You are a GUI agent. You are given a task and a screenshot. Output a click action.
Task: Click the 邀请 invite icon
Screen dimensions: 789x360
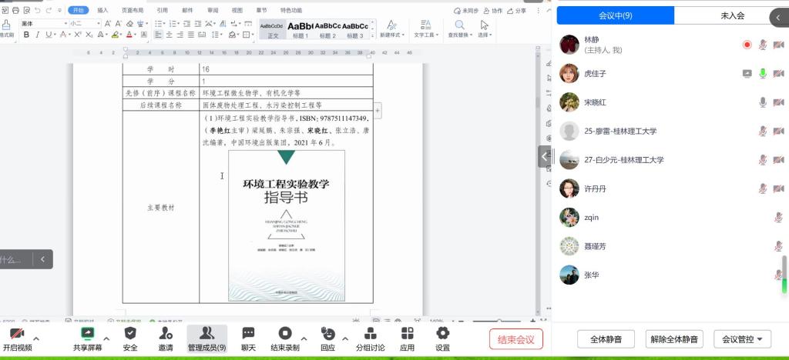166,333
